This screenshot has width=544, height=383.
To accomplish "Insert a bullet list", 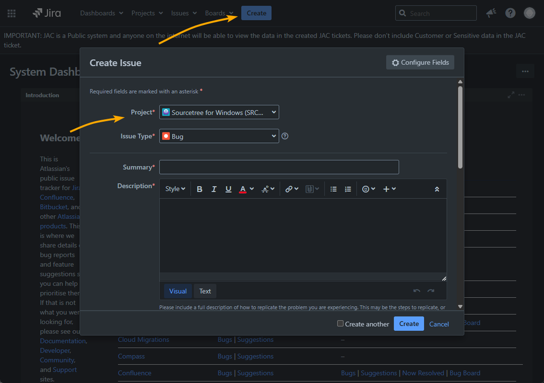I will [x=333, y=189].
